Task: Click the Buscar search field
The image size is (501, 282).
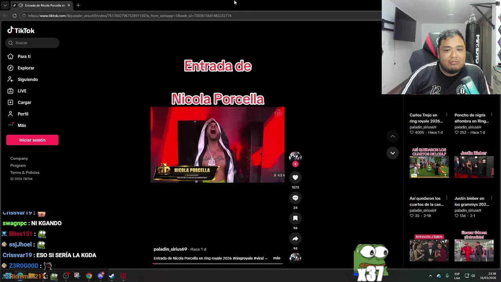Action: click(x=32, y=43)
